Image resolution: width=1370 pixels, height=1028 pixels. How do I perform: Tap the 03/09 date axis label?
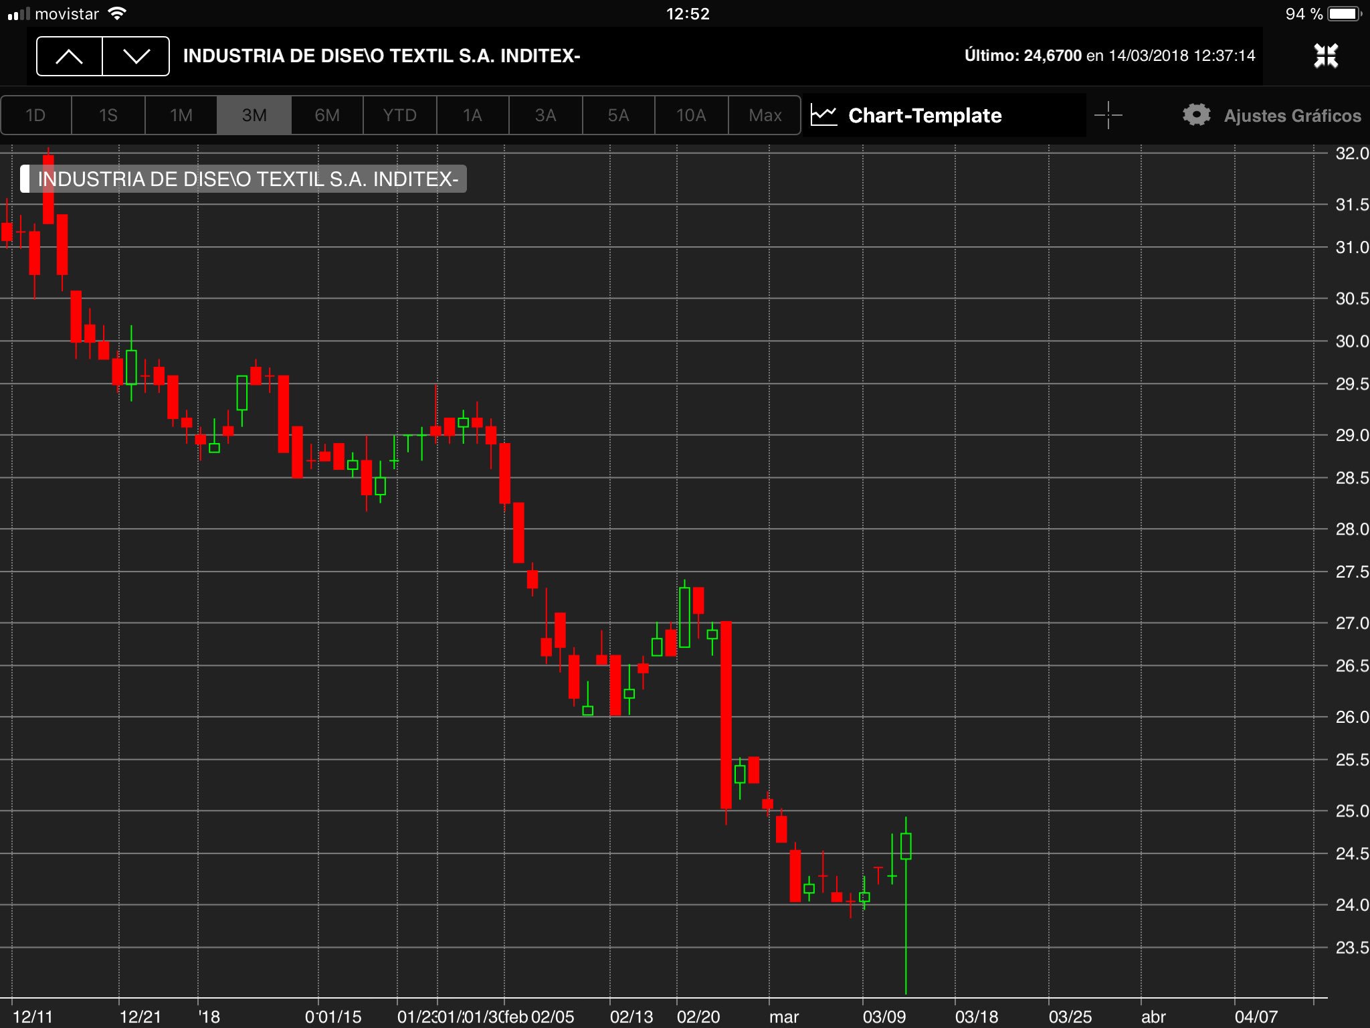pyautogui.click(x=884, y=1017)
